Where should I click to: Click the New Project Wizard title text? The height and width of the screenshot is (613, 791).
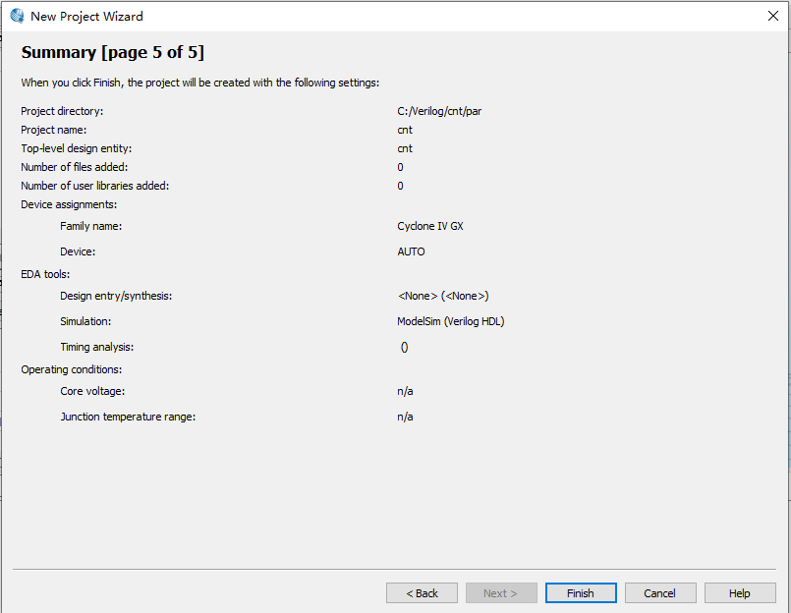click(86, 17)
